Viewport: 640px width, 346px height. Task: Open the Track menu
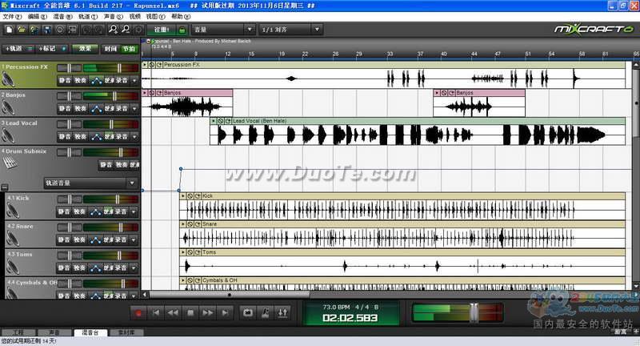(88, 17)
